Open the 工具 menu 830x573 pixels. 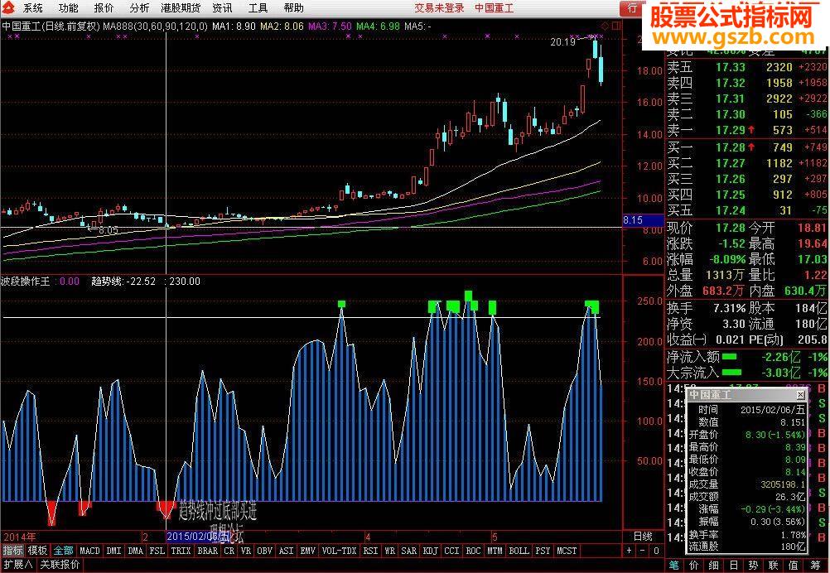click(258, 8)
